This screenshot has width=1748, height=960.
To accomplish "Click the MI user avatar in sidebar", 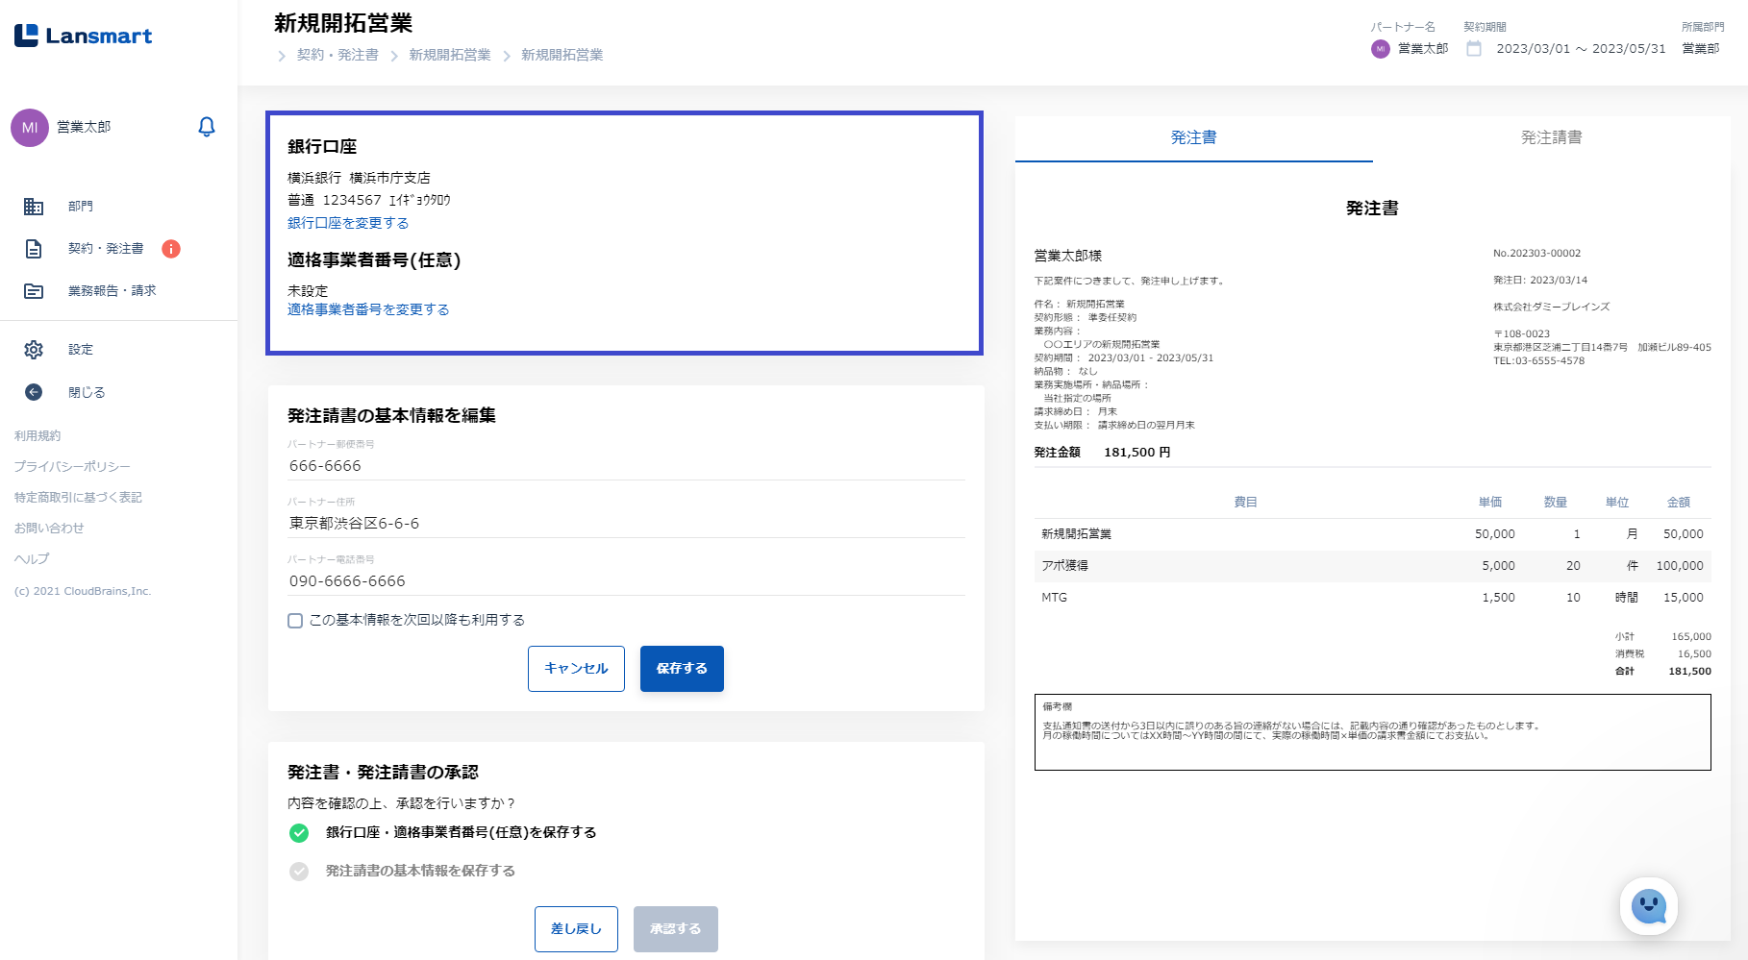I will coord(30,127).
